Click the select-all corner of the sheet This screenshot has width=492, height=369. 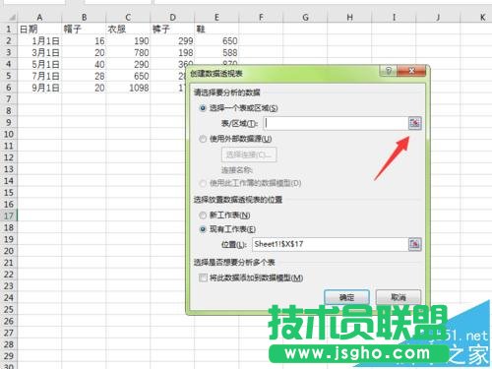click(x=9, y=17)
